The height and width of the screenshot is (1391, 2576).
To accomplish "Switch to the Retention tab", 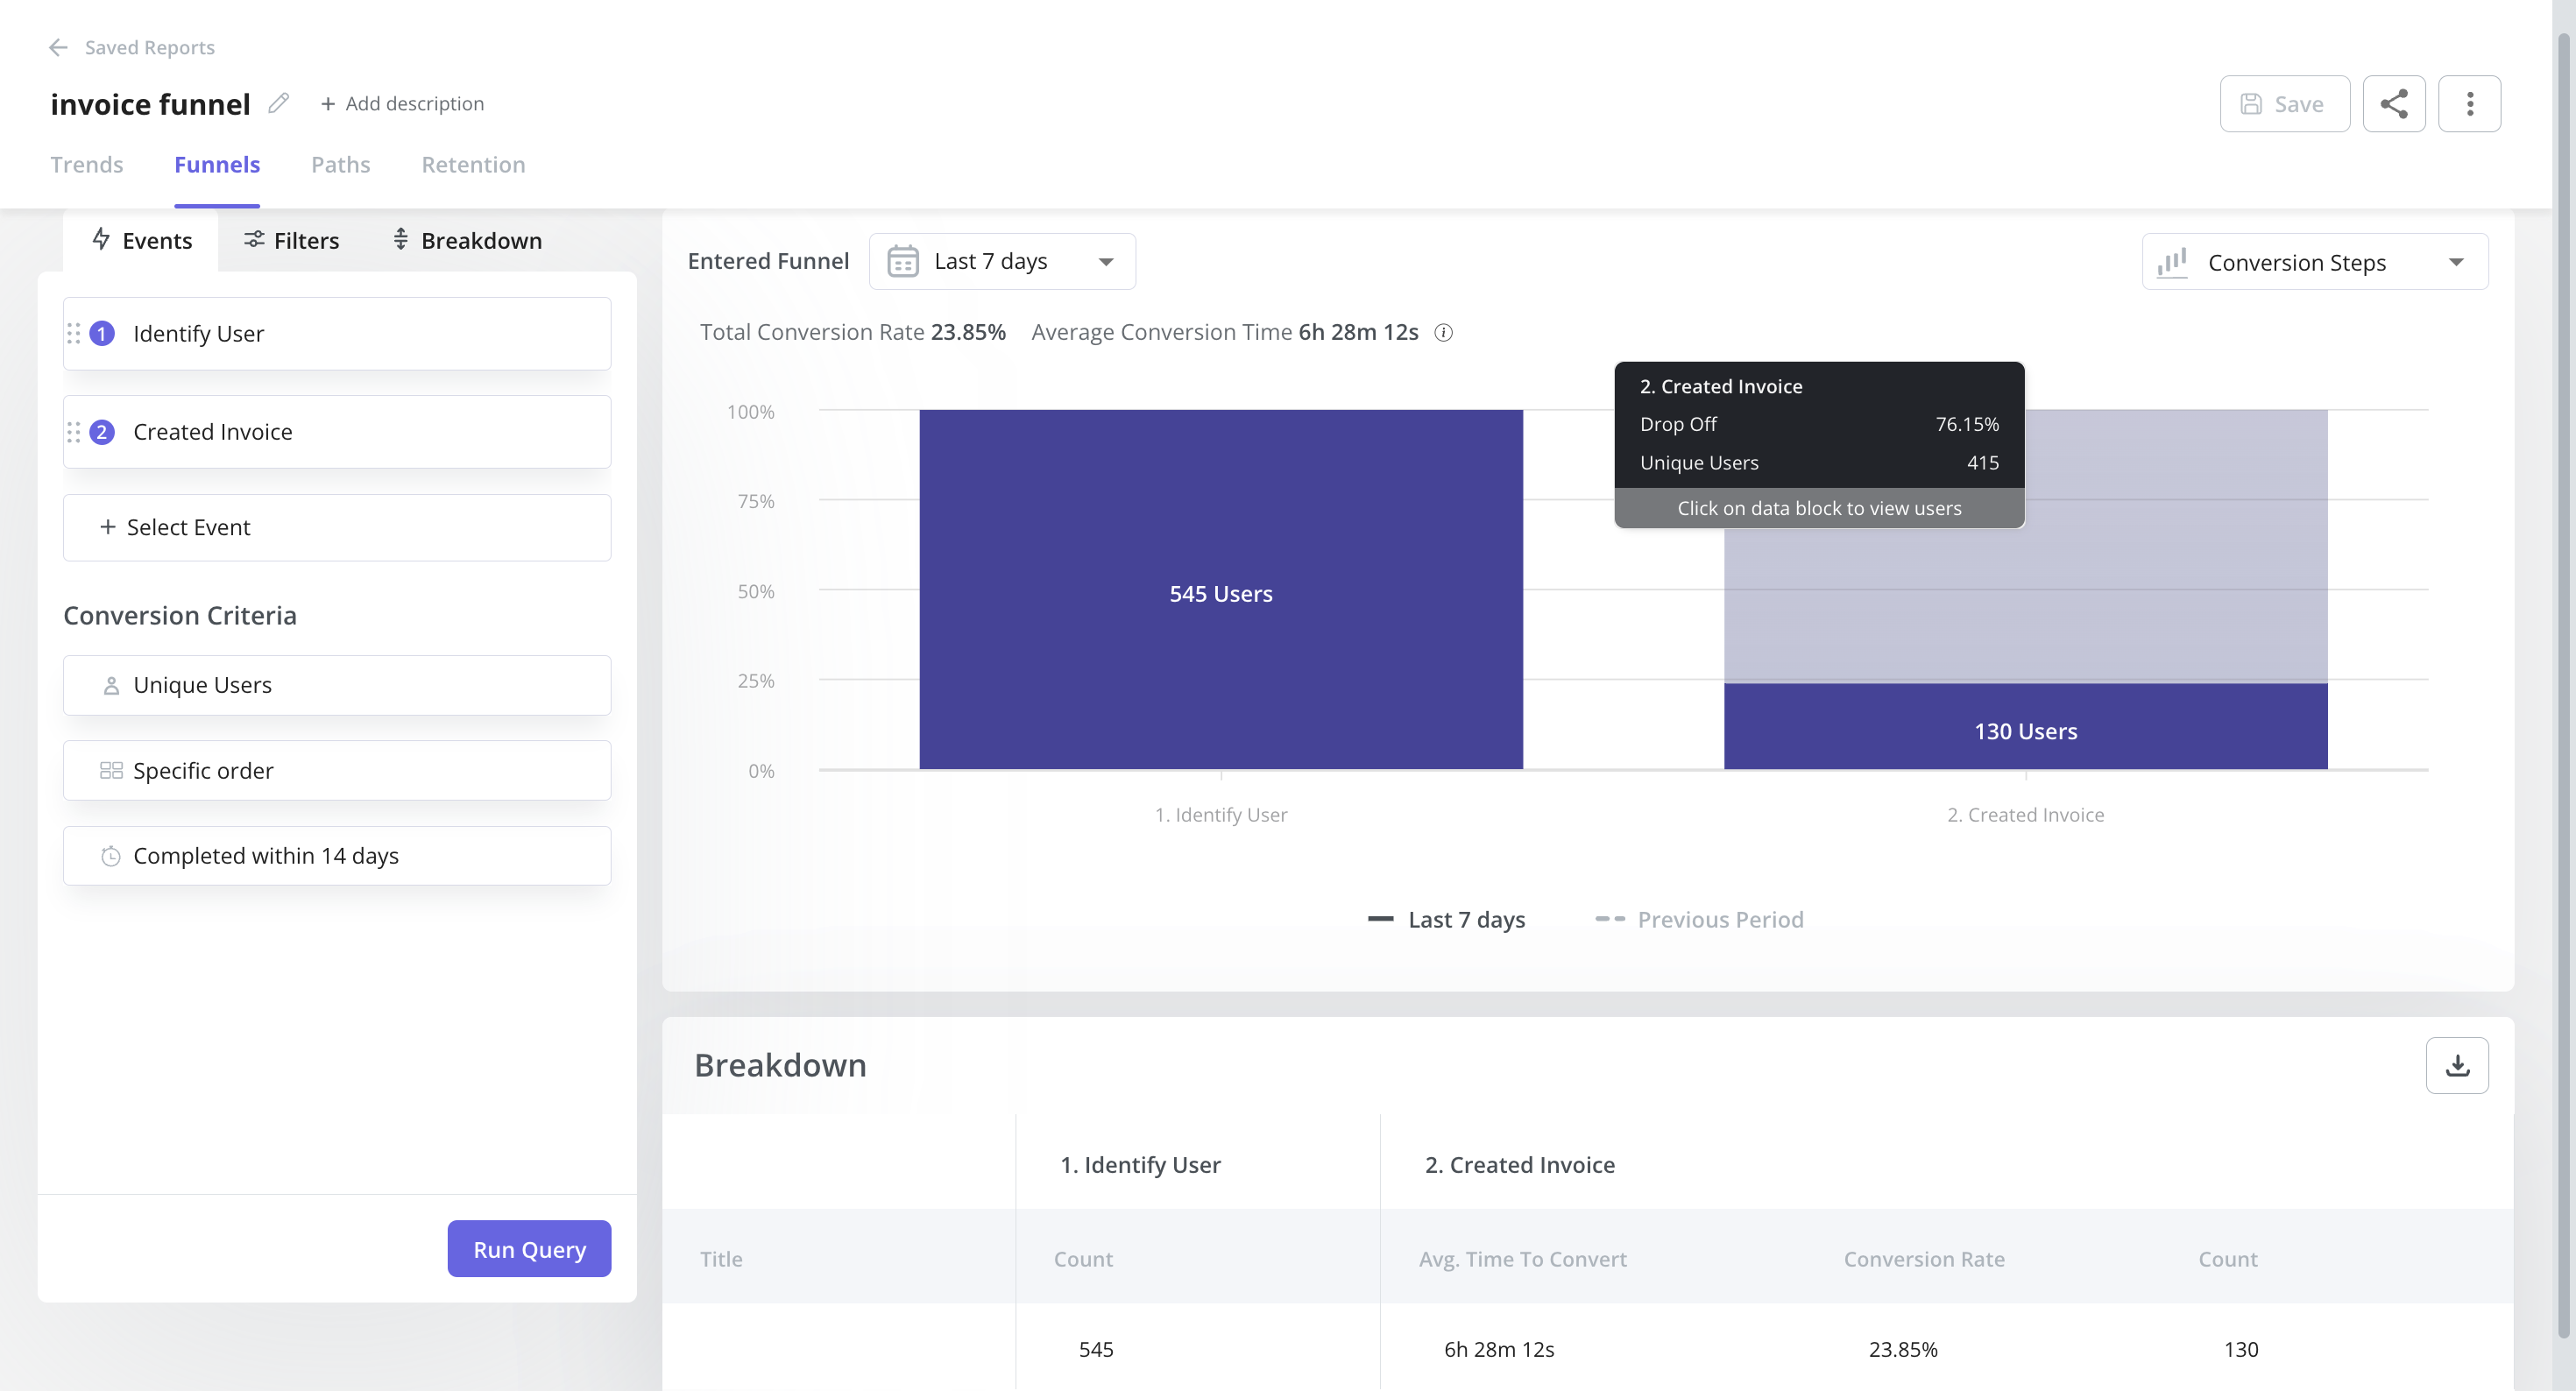I will 473,165.
